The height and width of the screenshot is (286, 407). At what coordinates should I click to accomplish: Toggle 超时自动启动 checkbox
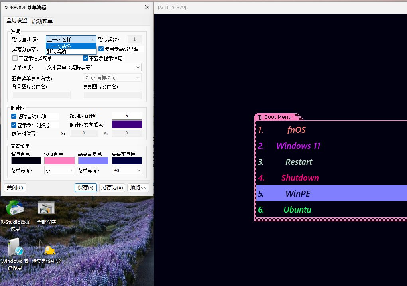(14, 116)
